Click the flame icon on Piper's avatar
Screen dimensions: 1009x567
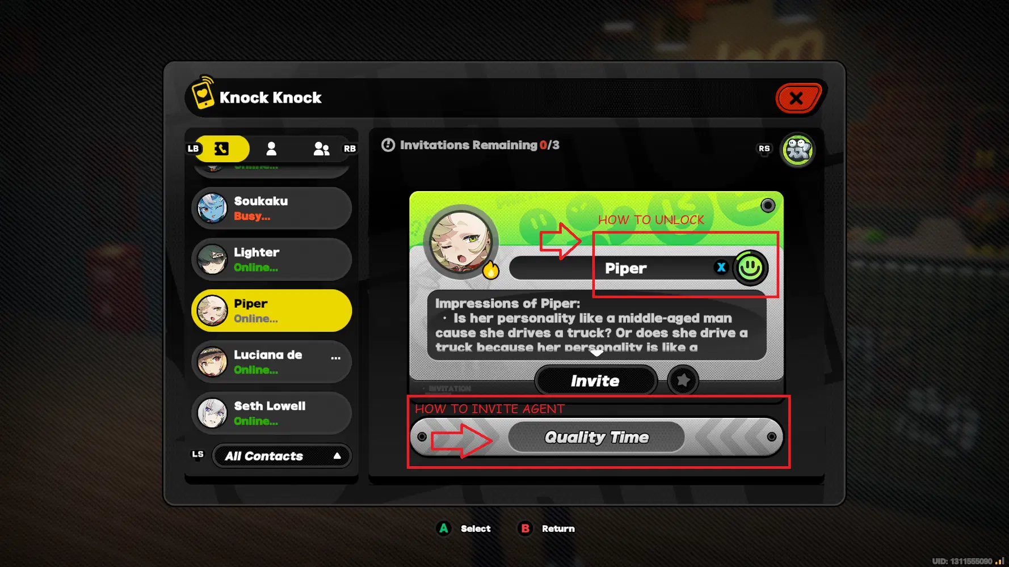[491, 270]
